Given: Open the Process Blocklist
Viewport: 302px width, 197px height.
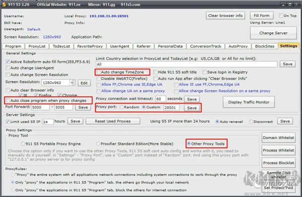Looking at the screenshot, I should 278,163.
